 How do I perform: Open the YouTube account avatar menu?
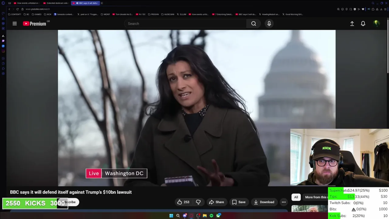click(376, 23)
